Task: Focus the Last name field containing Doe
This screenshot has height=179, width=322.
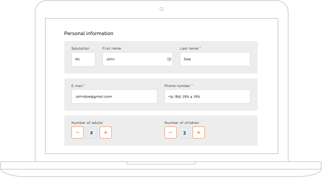Action: tap(215, 59)
